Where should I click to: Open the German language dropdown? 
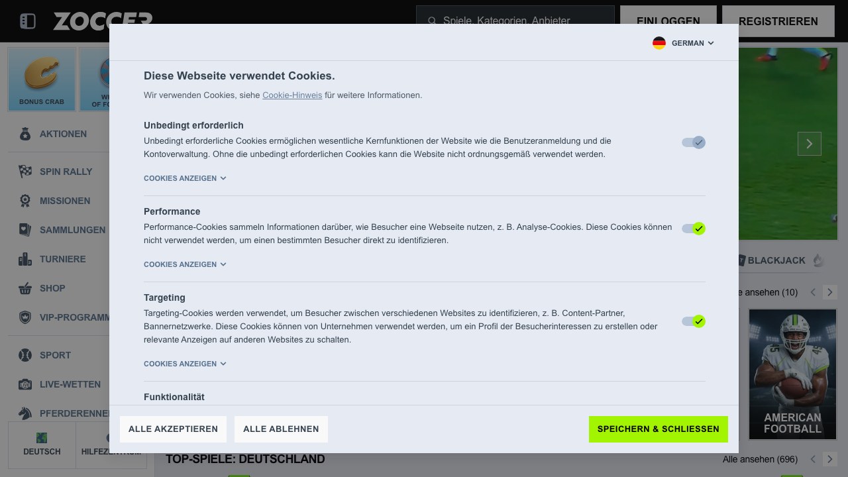pyautogui.click(x=684, y=43)
